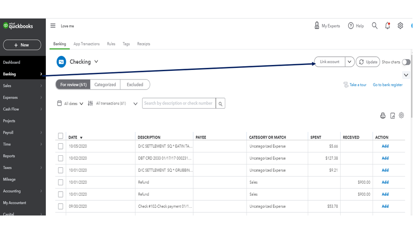416x234 pixels.
Task: Open notifications bell icon
Action: pos(388,26)
